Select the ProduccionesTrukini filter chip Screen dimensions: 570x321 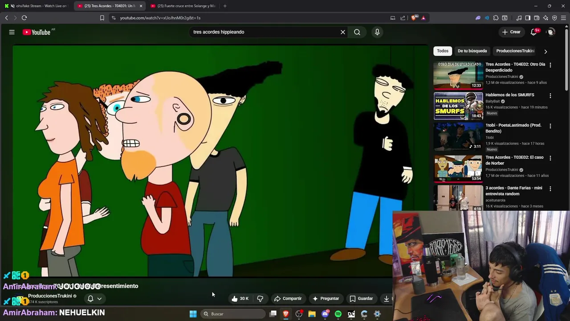(x=515, y=51)
